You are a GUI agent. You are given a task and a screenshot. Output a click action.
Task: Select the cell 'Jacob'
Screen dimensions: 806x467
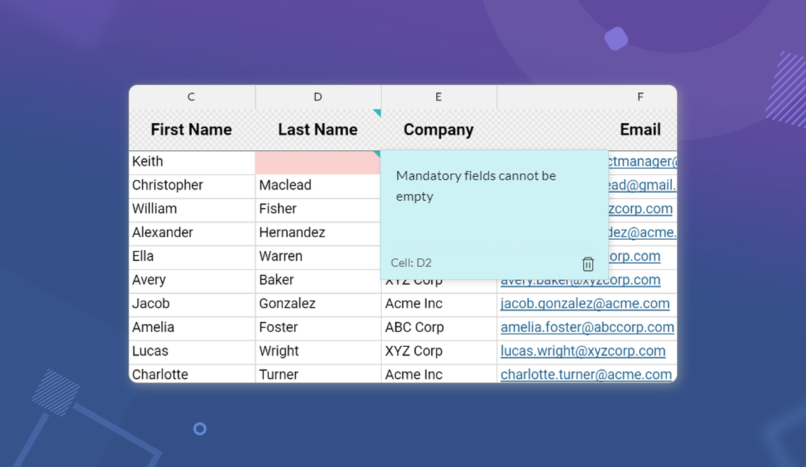(192, 305)
